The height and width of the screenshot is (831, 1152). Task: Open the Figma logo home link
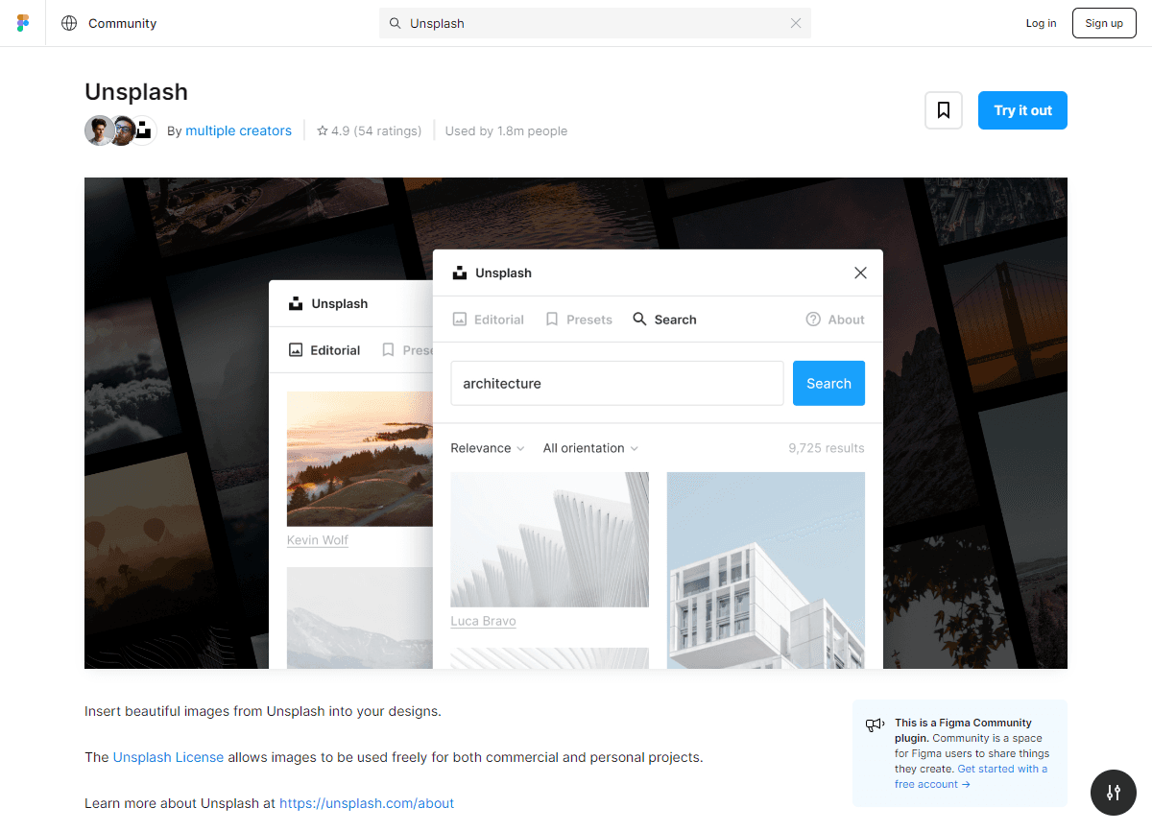point(23,23)
